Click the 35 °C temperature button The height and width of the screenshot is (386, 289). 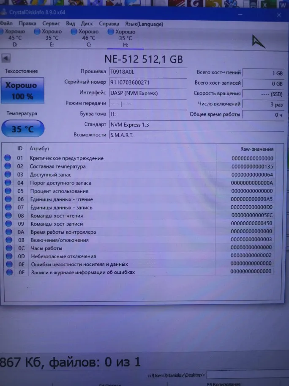tap(23, 129)
